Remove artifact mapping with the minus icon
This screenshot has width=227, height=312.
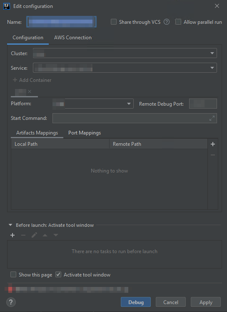point(213,155)
